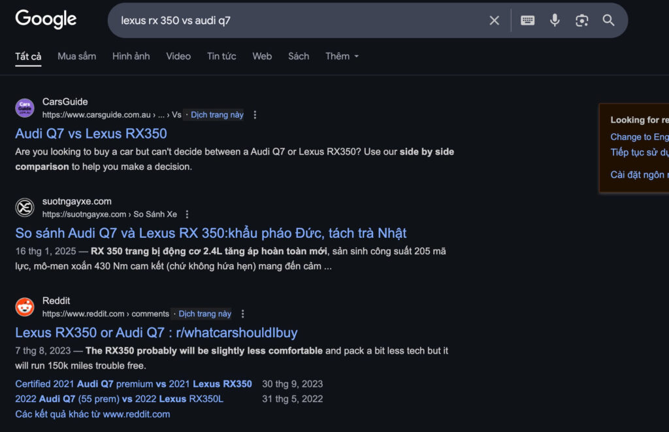Click the suotngayxe.com So Sánh Xe breadcrumb

point(110,214)
